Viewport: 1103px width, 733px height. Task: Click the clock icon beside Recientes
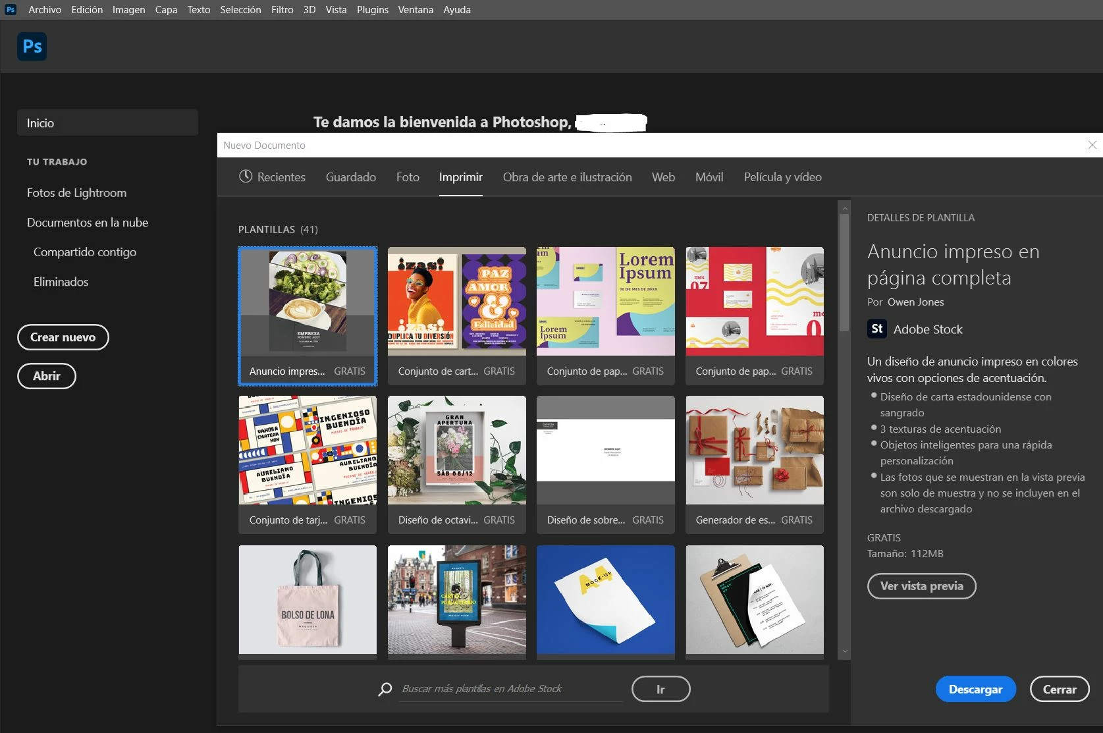(x=246, y=176)
